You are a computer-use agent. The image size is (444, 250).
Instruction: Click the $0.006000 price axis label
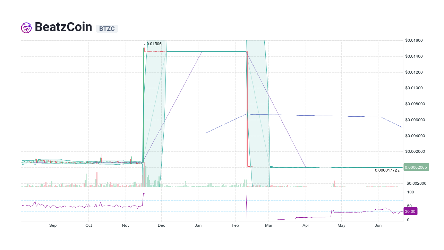pos(415,120)
